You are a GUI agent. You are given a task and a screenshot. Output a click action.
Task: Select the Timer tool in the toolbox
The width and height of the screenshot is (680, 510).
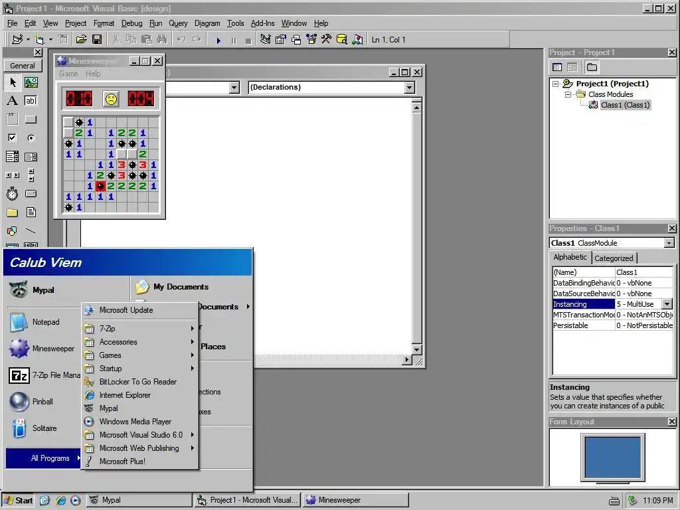pyautogui.click(x=13, y=194)
